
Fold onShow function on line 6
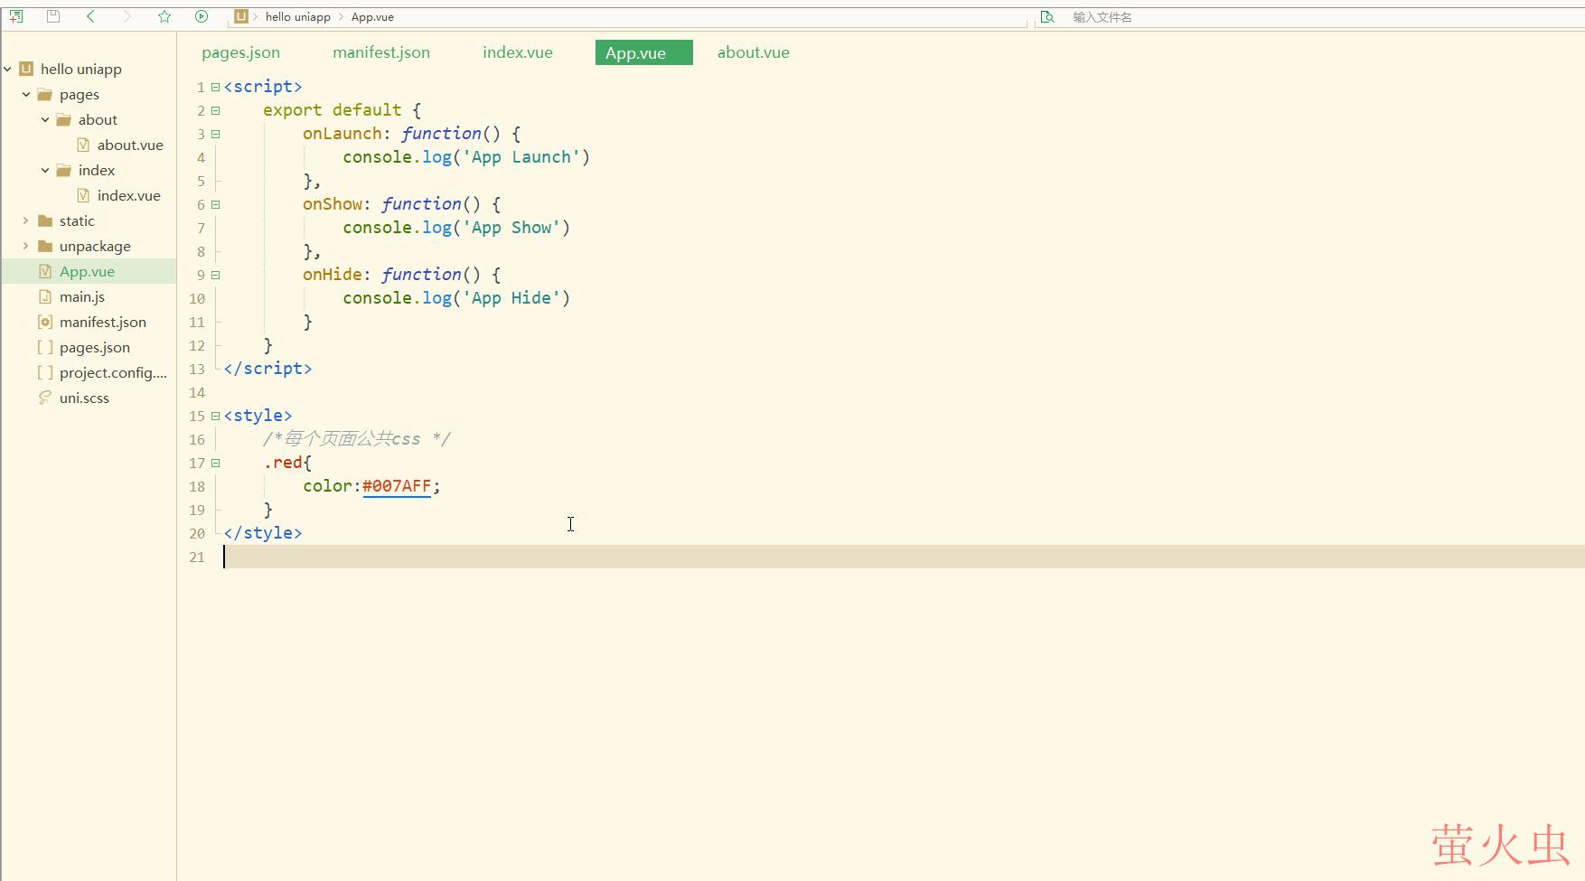[x=215, y=204]
